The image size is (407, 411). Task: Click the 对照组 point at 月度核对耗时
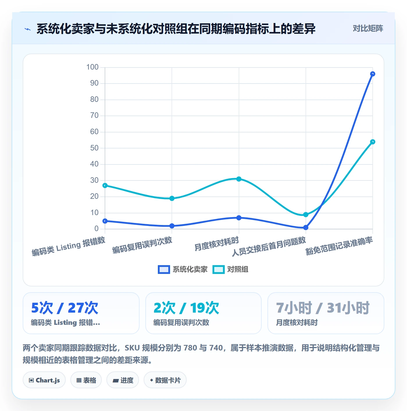pyautogui.click(x=239, y=179)
